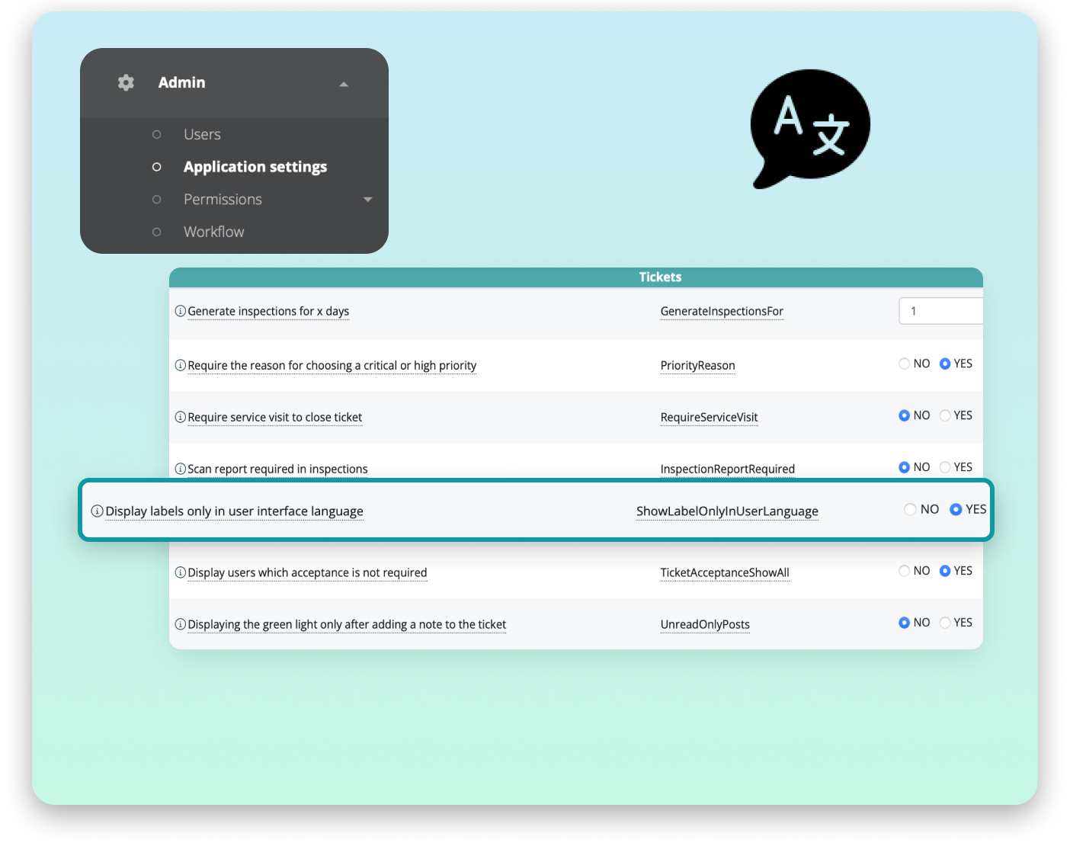Click info icon for Display users acceptance
Viewport: 1070px width, 846px height.
(181, 572)
